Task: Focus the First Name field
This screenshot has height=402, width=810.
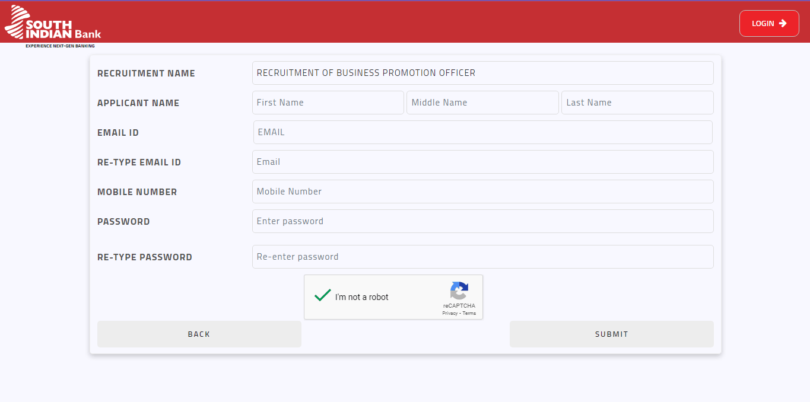Action: click(x=328, y=103)
